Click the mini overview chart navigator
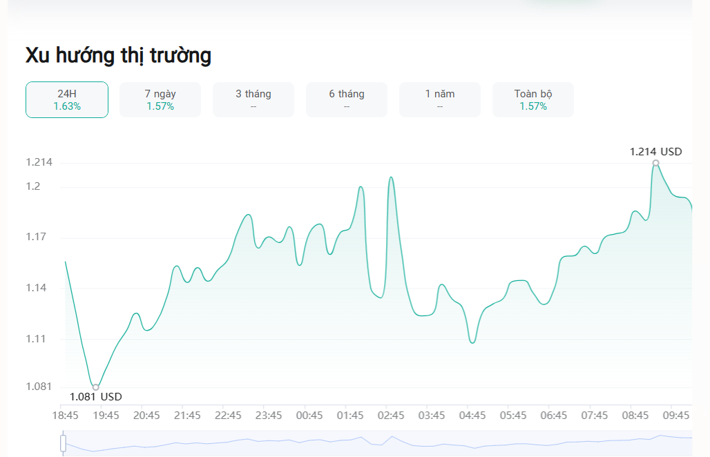Screen dimensions: 710x457 click(377, 443)
